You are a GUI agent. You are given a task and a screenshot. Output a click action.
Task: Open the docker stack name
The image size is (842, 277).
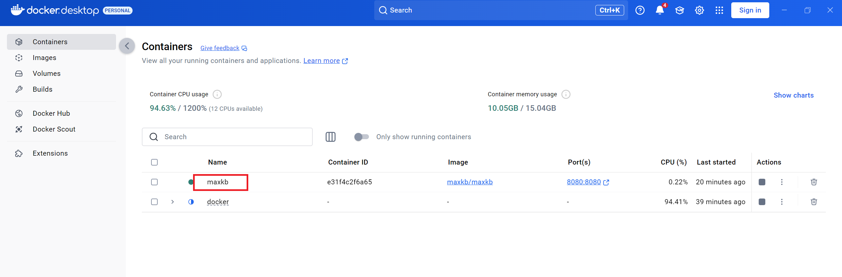218,202
